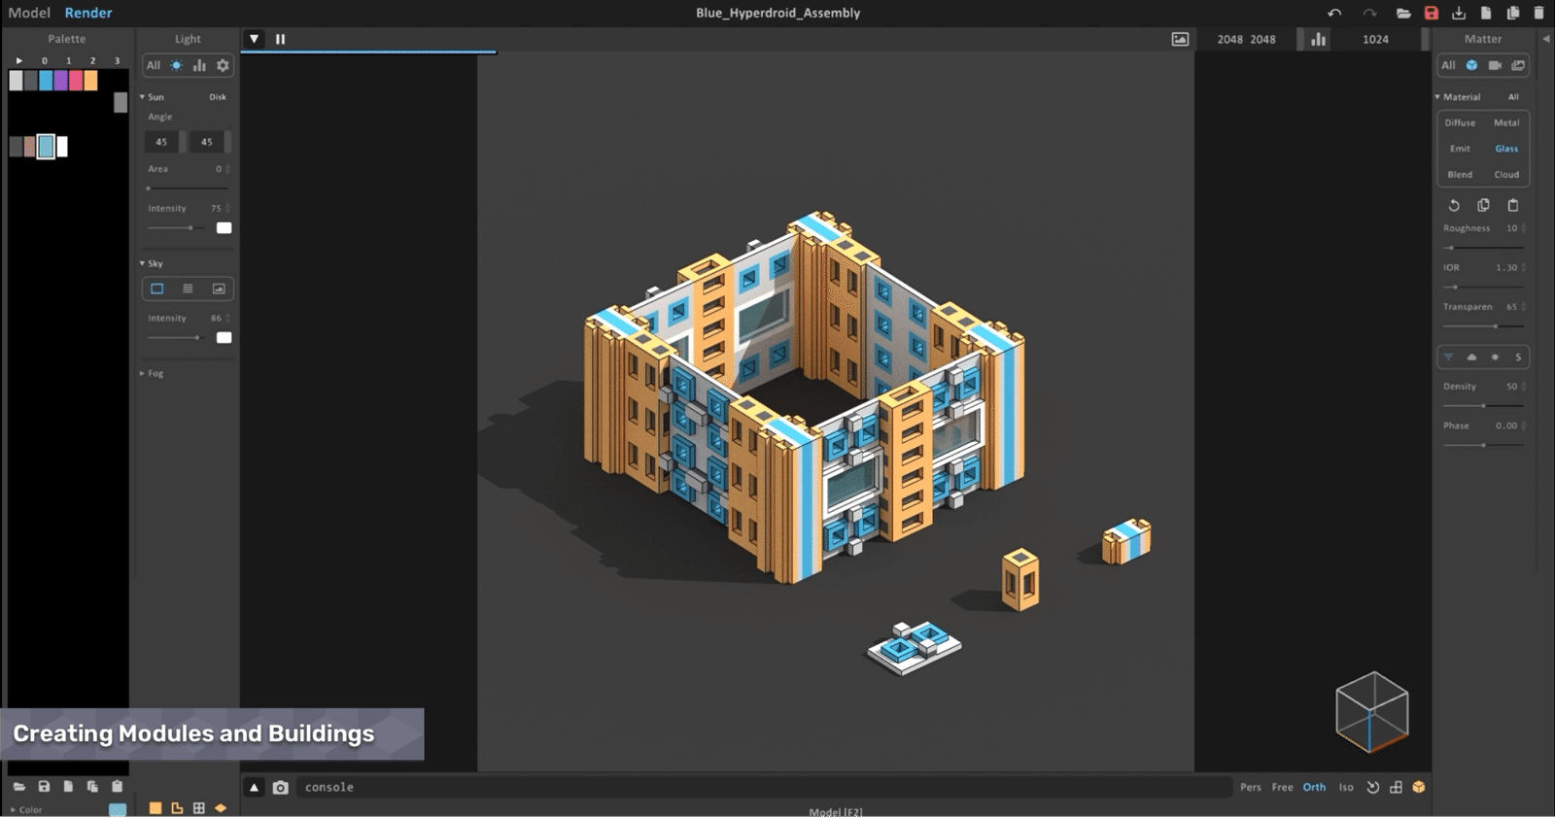Open the Light panel gear settings icon
Screen dimensions: 1555x818
[x=223, y=65]
